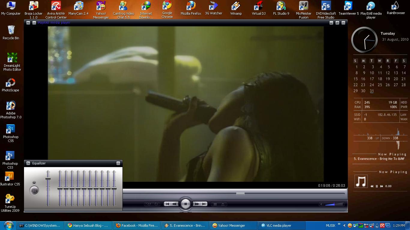
Task: Click the Windows Start orb
Action: [8, 225]
